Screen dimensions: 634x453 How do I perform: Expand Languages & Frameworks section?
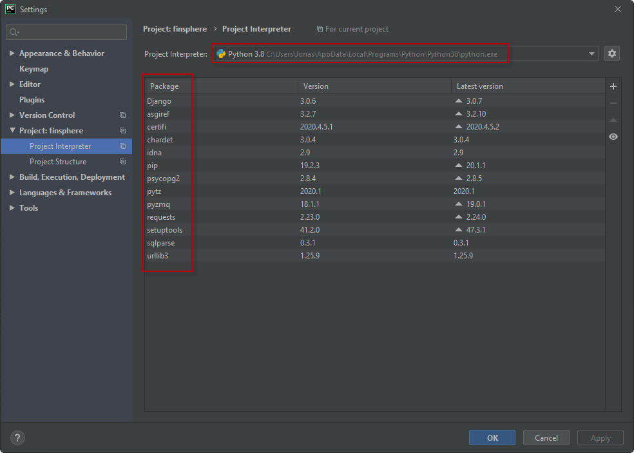12,192
